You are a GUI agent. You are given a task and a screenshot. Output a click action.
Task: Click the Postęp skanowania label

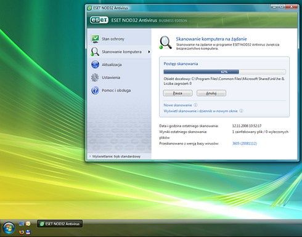(181, 63)
